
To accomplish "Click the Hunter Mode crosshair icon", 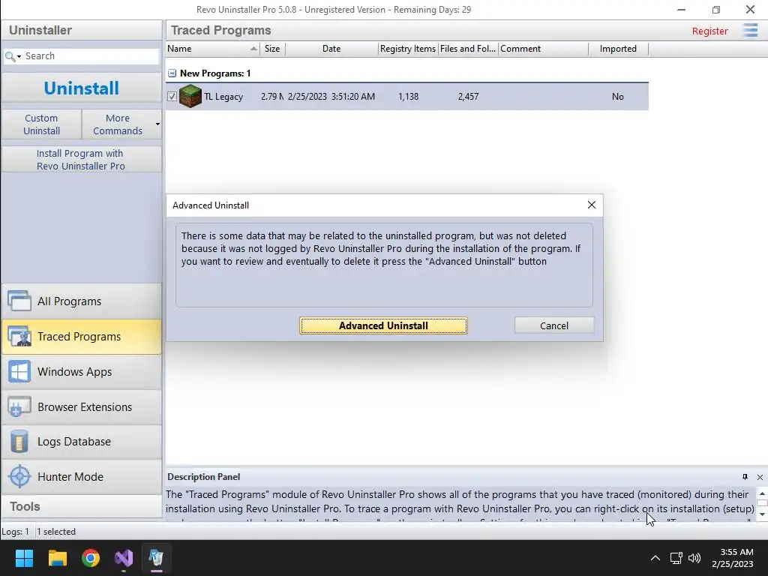I will pos(19,476).
